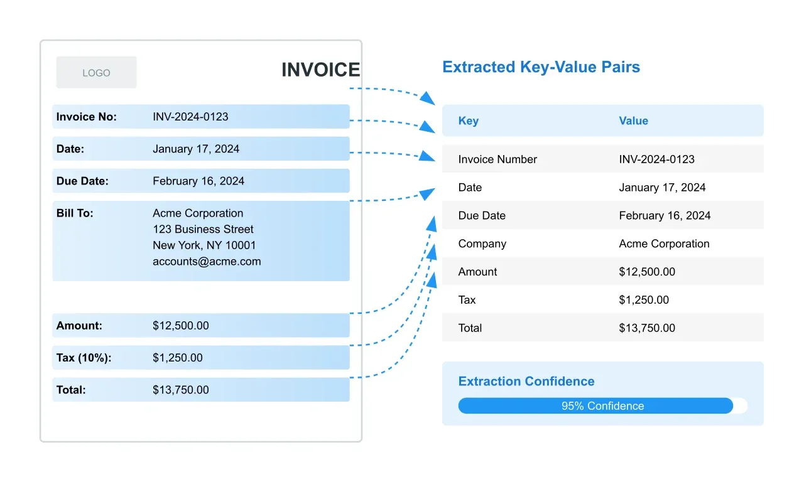Select the INVOICE title heading
Image resolution: width=804 pixels, height=482 pixels.
[321, 70]
